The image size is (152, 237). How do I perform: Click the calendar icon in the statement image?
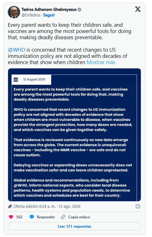point(16,79)
